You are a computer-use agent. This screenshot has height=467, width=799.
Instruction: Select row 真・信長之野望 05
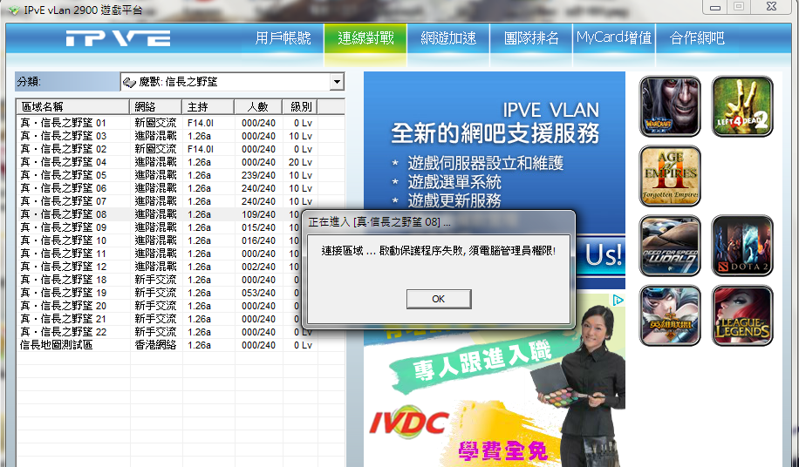[181, 175]
